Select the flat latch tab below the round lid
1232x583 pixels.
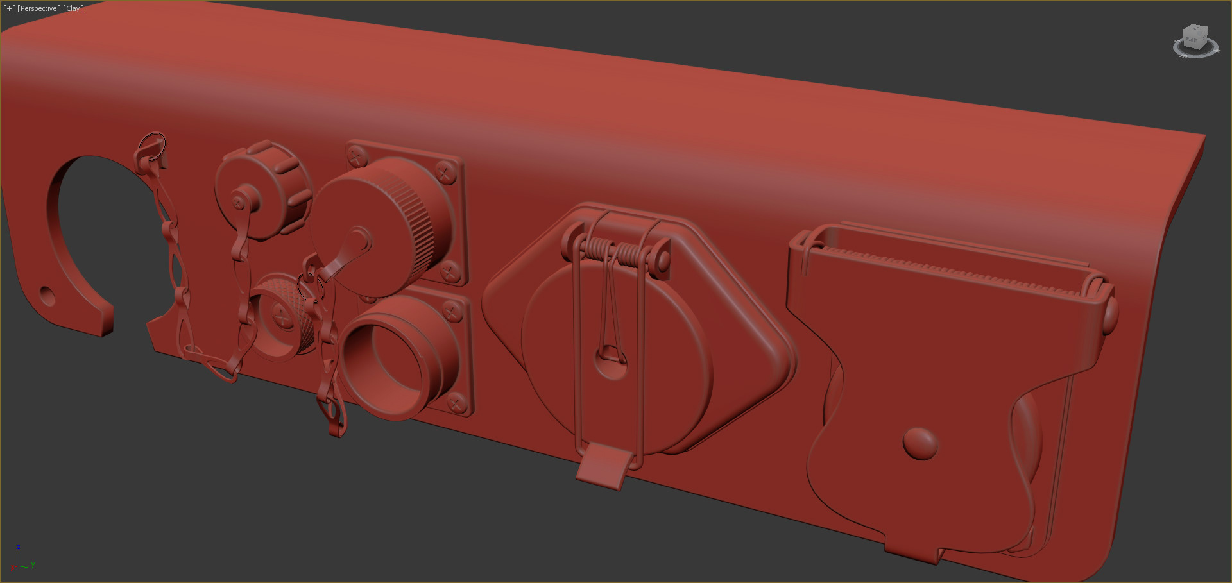point(603,466)
